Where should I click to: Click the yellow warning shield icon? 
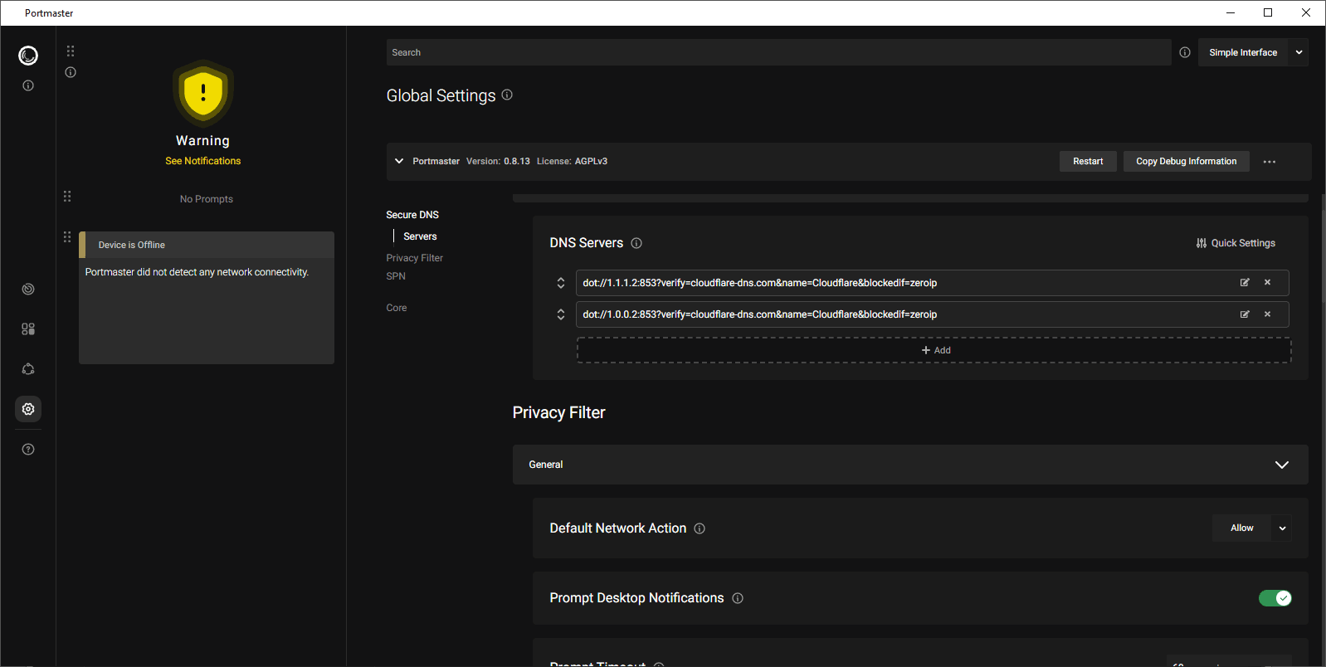(x=203, y=92)
